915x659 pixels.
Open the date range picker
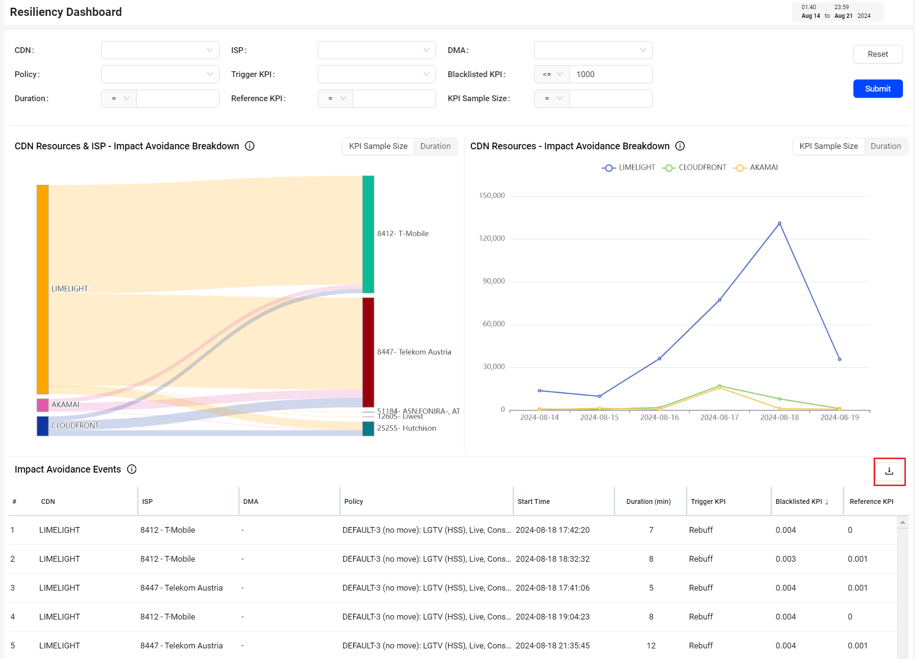click(x=838, y=12)
